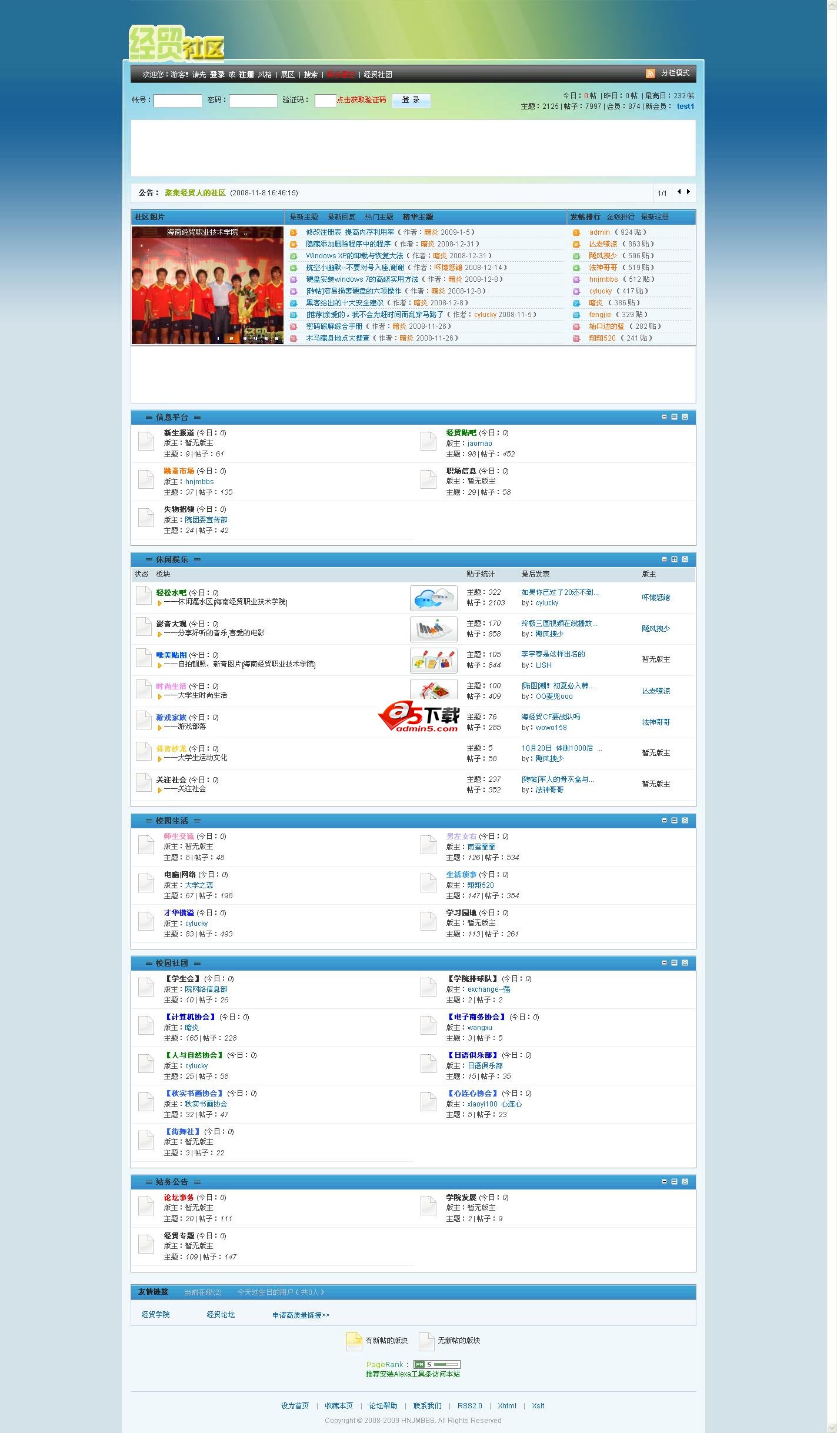
Task: Click the moderator icon in 站务公告 header
Action: coord(685,1182)
